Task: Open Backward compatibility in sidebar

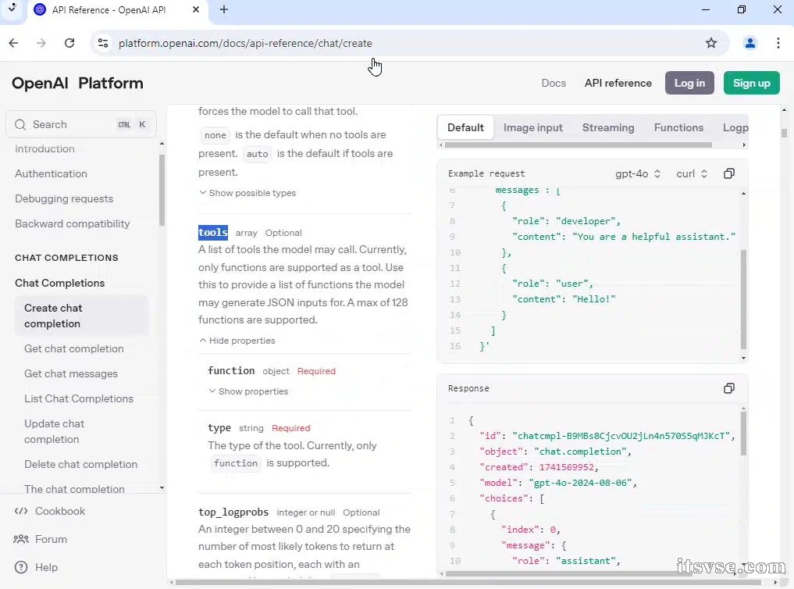Action: coord(72,223)
